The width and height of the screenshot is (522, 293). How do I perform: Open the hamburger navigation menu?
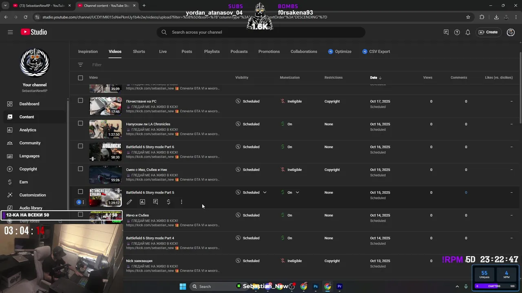point(10,32)
